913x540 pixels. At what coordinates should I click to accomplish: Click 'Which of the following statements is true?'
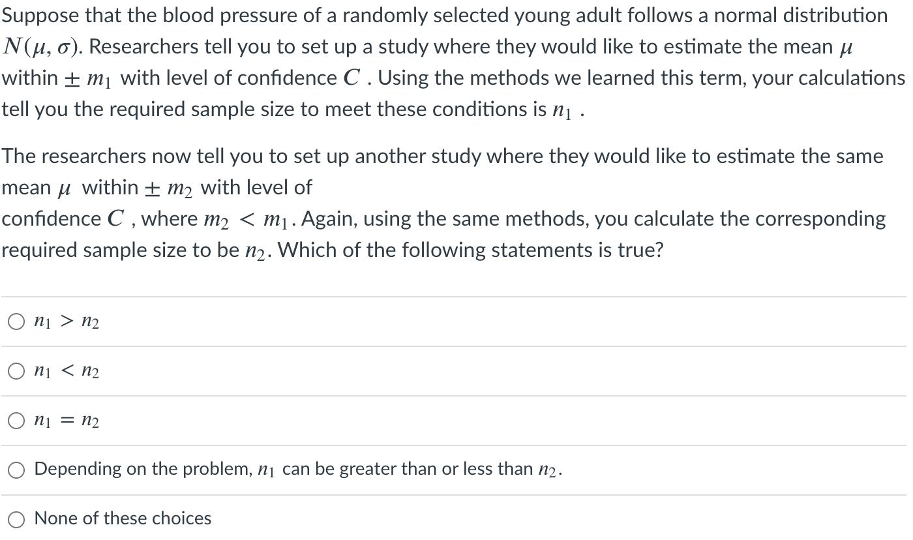coord(470,250)
